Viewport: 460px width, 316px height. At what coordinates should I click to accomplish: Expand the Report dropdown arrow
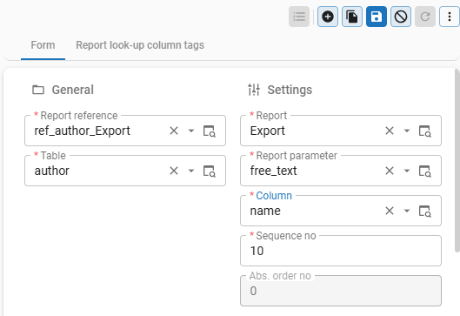point(407,131)
